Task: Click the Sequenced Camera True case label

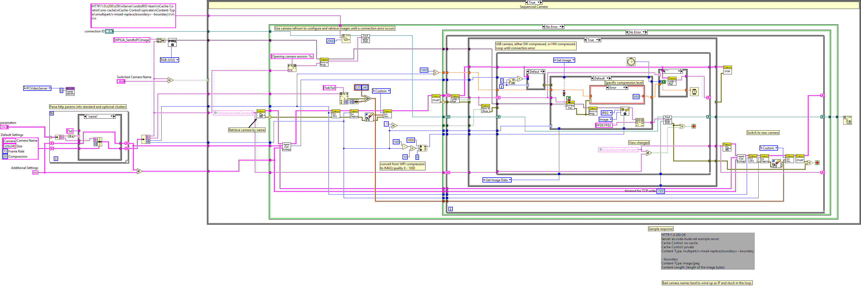Action: click(x=533, y=2)
